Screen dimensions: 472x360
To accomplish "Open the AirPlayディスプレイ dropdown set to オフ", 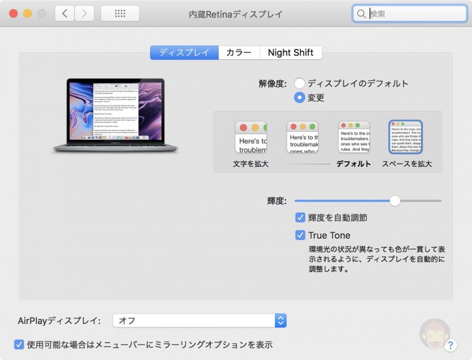I will (200, 321).
